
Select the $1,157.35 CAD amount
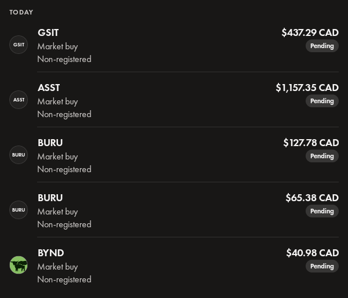click(x=307, y=88)
